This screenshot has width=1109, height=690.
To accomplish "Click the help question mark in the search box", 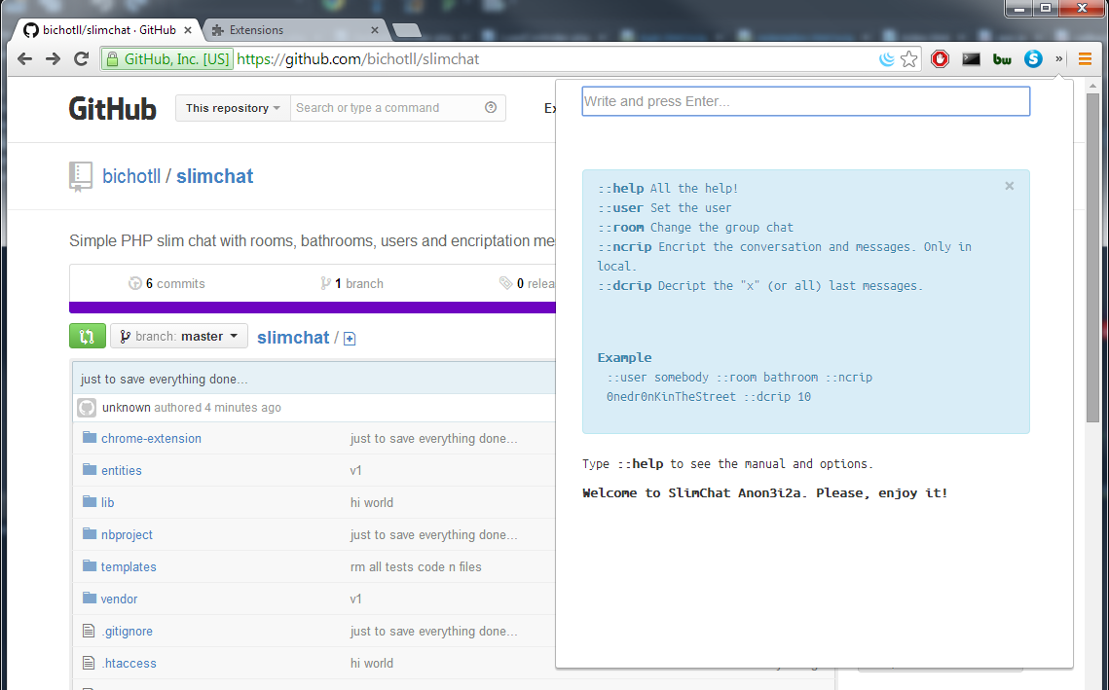I will coord(491,107).
